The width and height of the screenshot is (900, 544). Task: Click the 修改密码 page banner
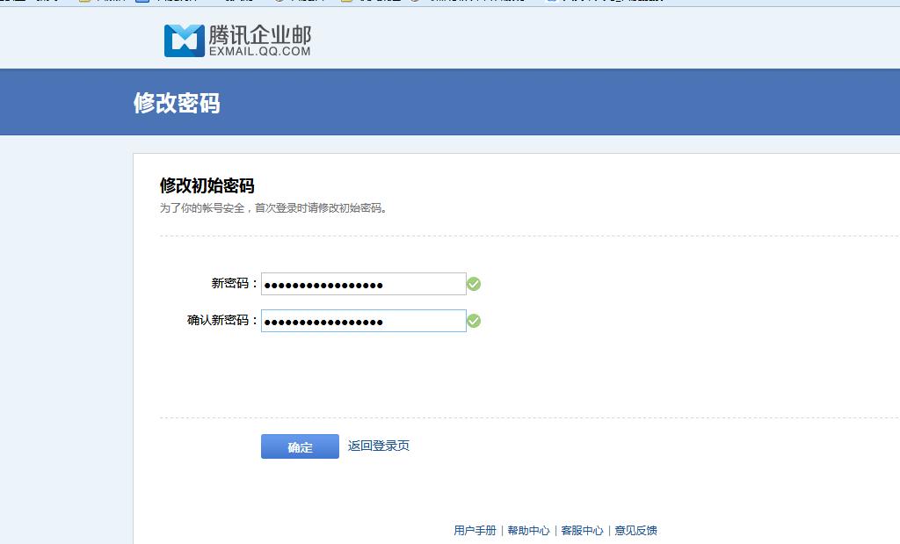point(176,103)
